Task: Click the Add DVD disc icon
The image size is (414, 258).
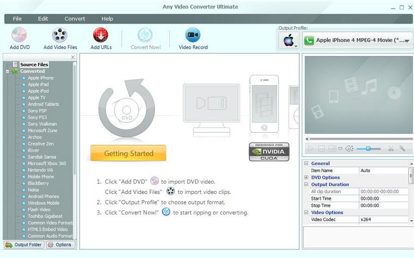Action: point(19,35)
